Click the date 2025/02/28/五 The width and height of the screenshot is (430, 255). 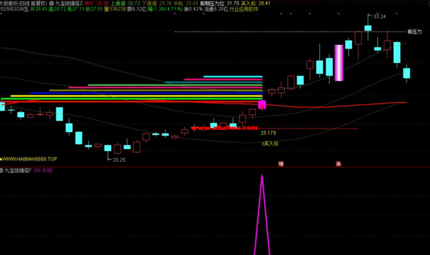coord(14,9)
